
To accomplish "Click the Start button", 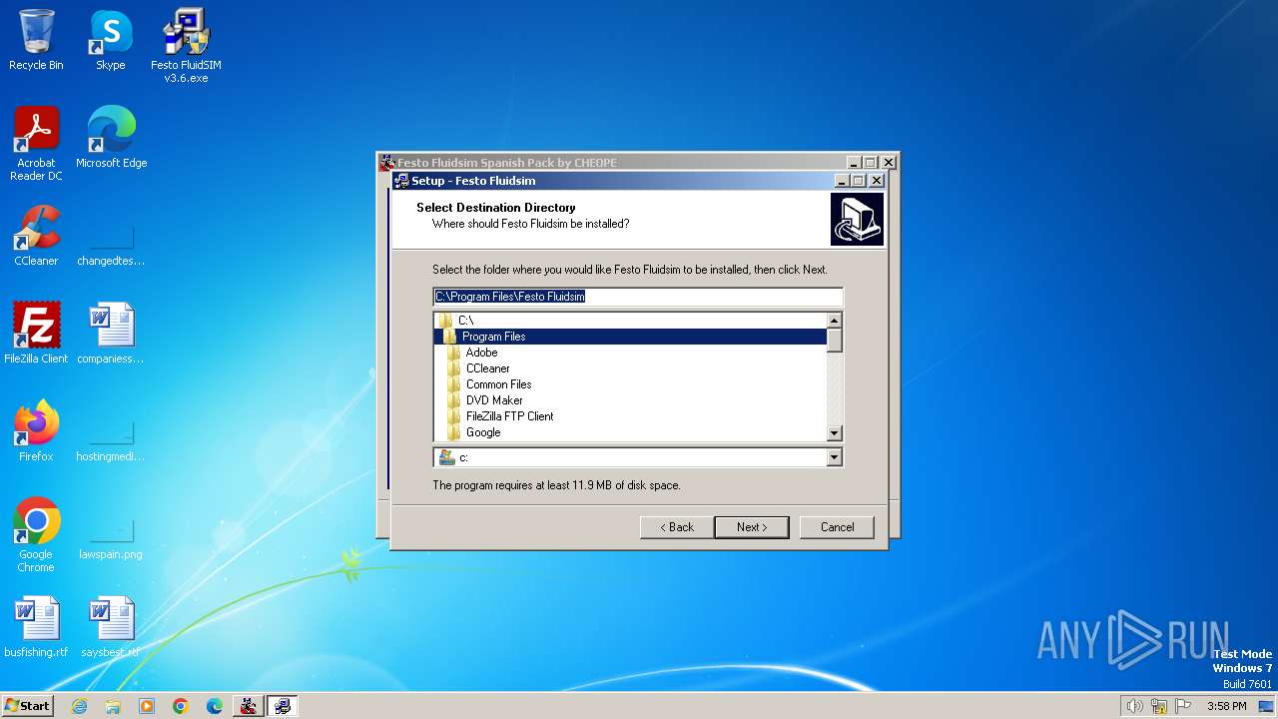I will tap(27, 705).
